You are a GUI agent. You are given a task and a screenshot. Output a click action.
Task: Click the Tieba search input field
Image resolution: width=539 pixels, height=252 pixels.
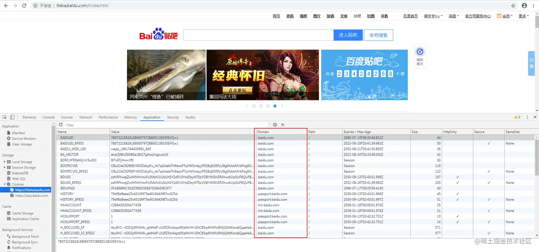[x=258, y=35]
